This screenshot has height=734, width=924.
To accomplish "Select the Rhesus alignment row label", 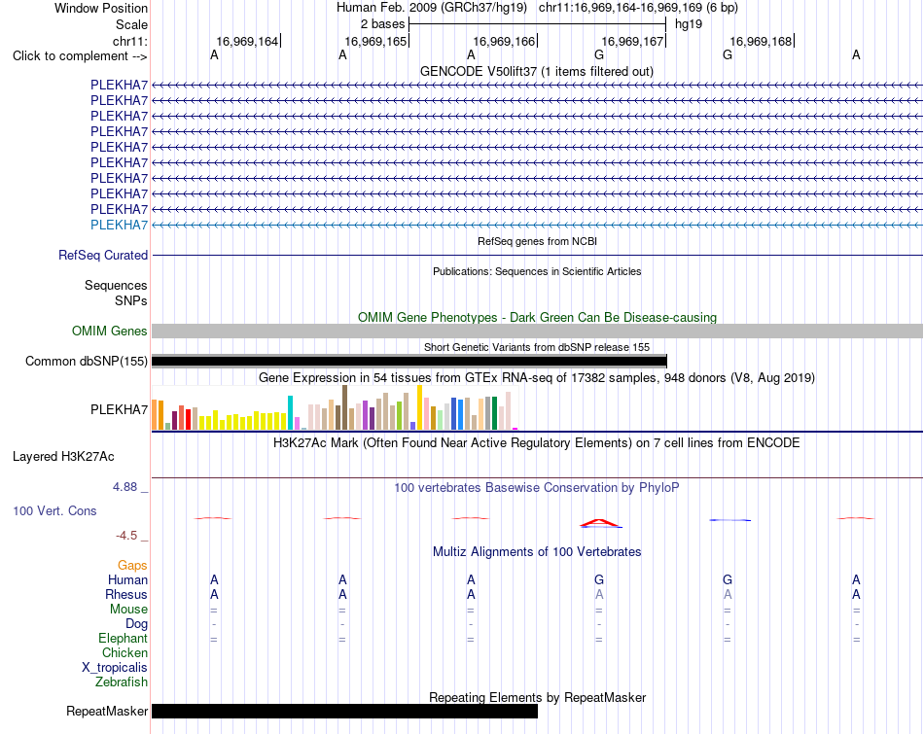I will pos(126,594).
